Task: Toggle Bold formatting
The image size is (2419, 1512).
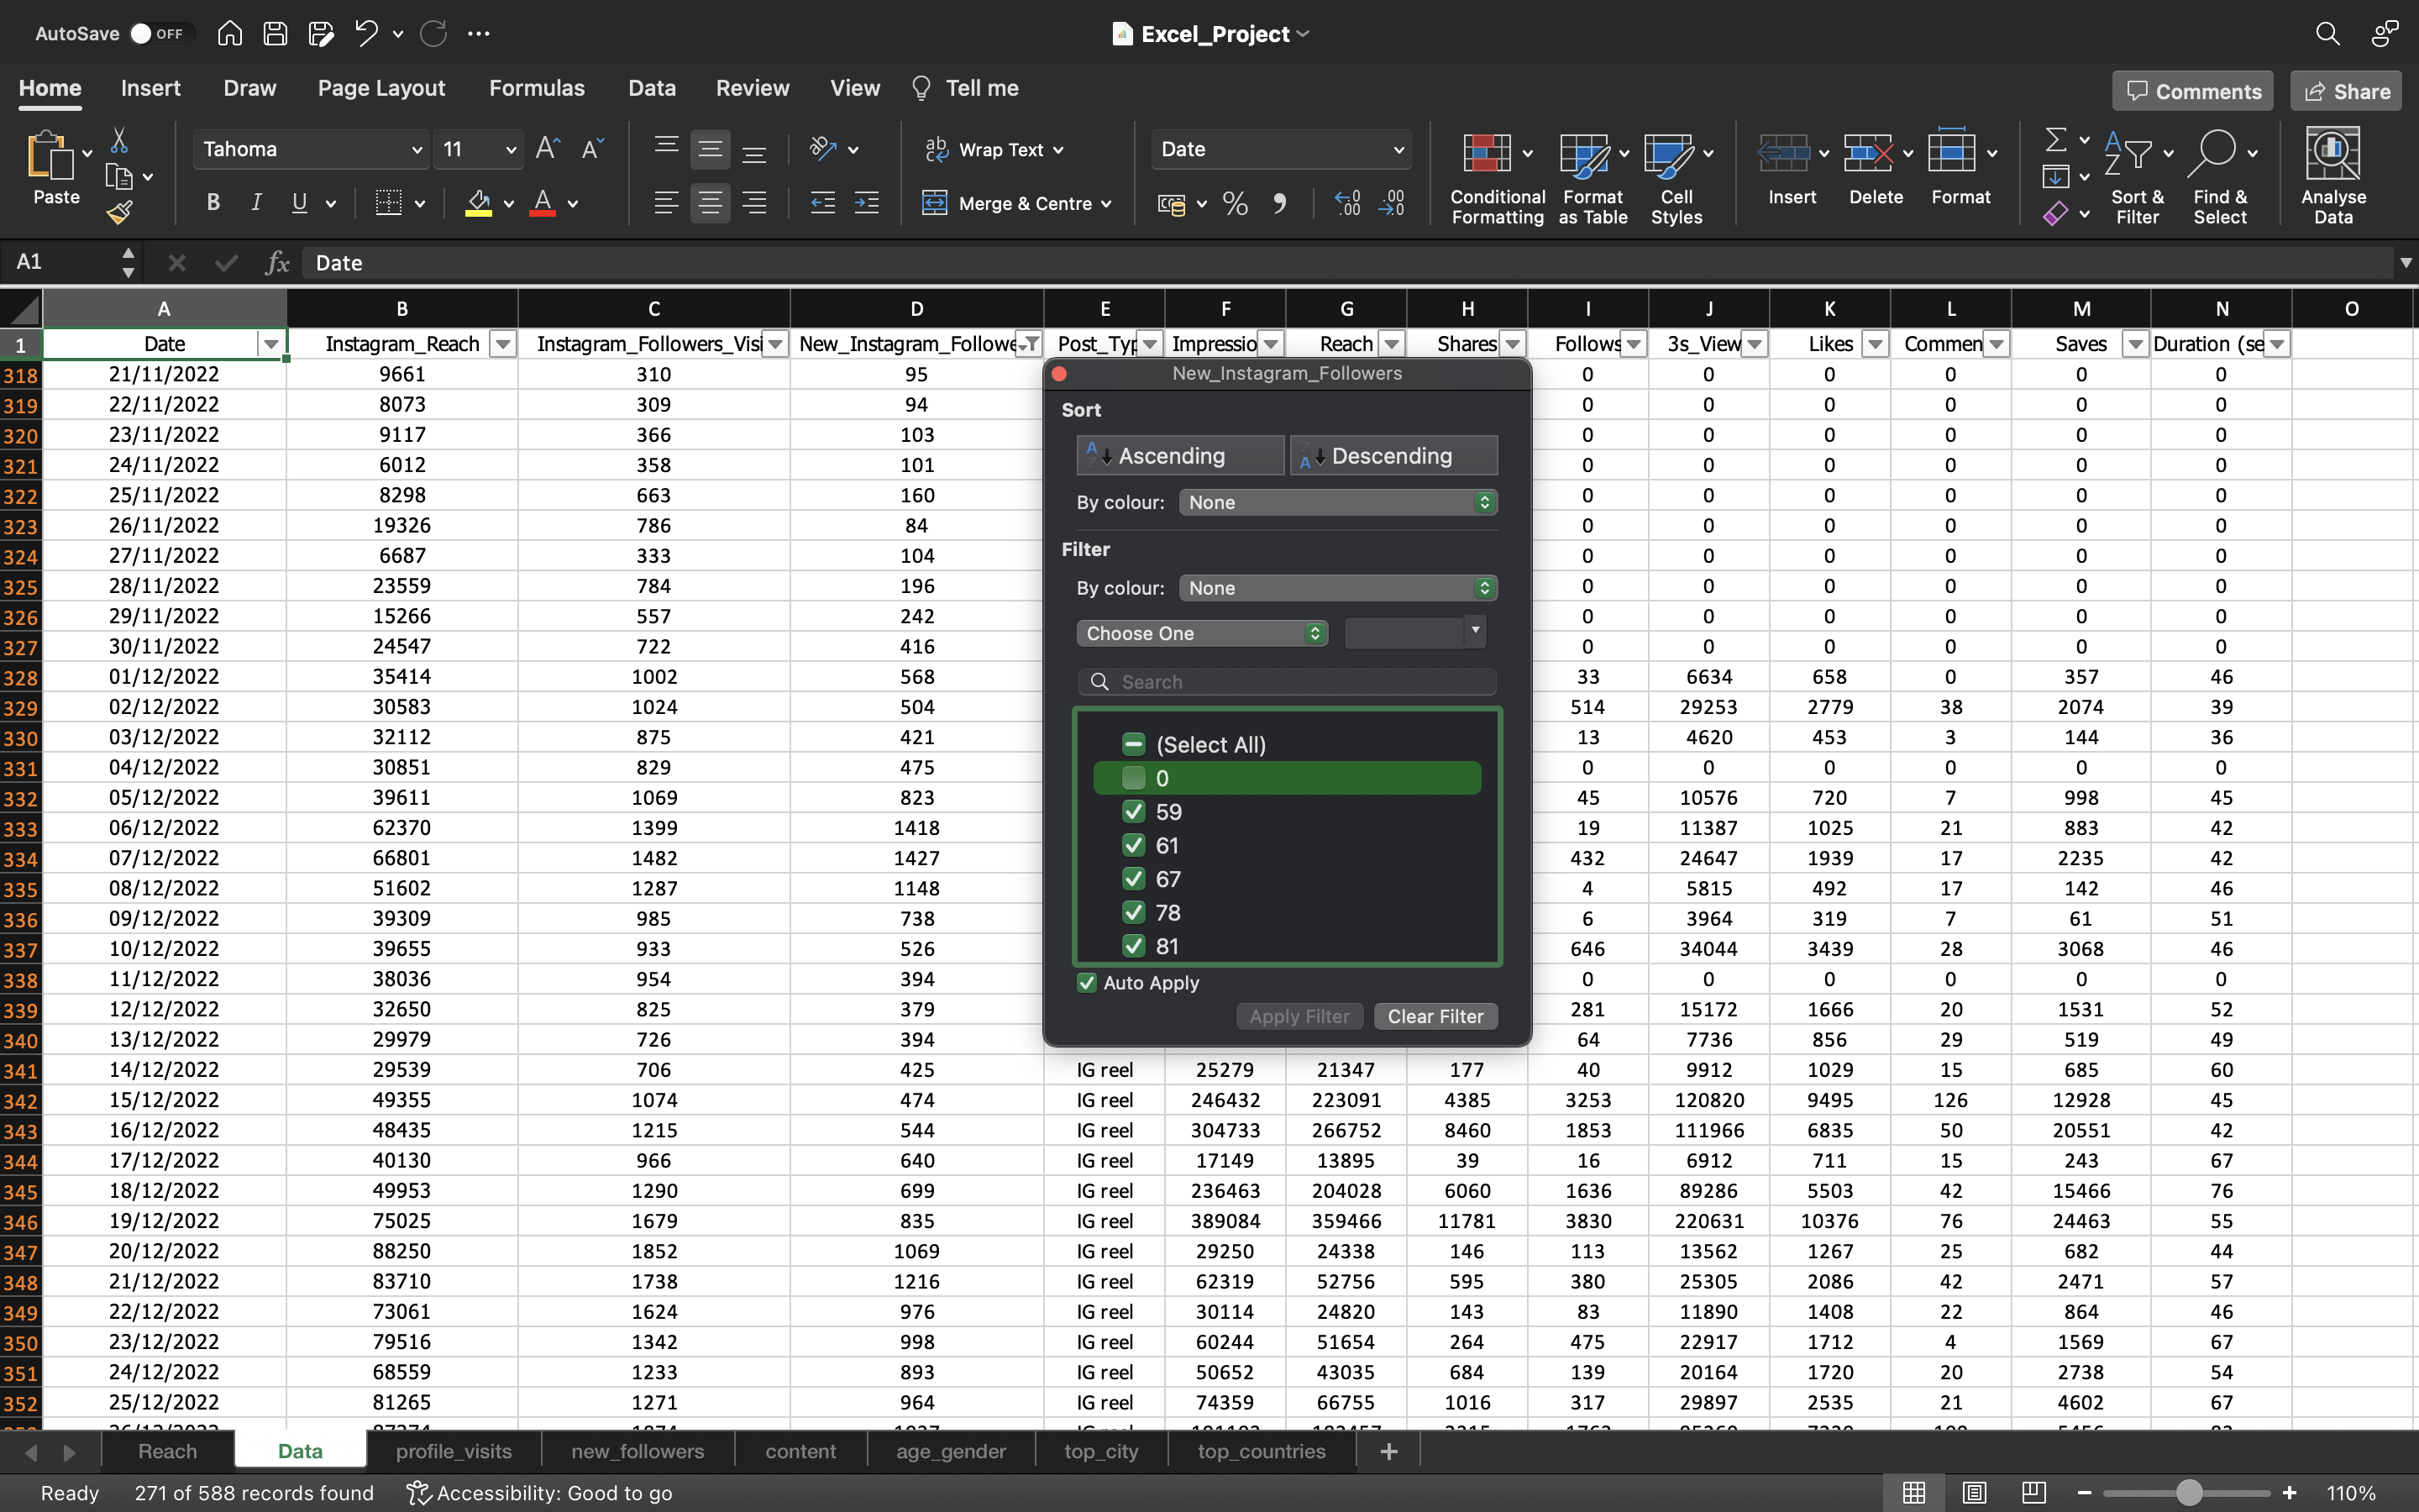Action: tap(213, 203)
